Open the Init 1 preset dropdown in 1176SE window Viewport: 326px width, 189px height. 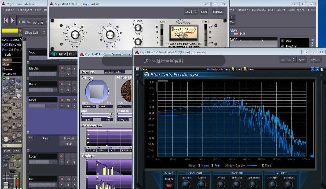coord(191,12)
